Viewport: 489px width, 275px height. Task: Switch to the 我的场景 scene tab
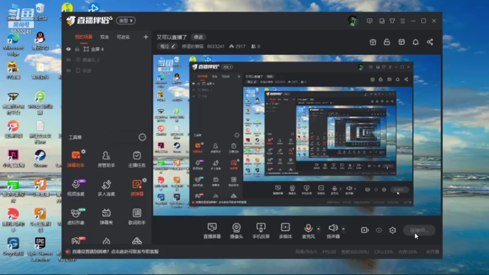[x=84, y=37]
